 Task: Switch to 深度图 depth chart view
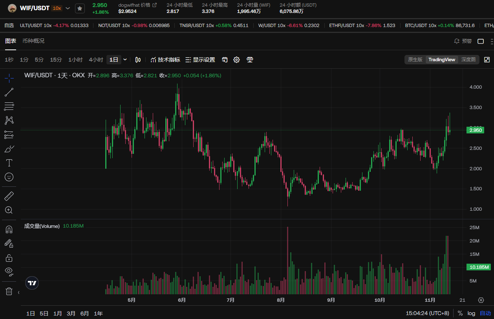[468, 60]
